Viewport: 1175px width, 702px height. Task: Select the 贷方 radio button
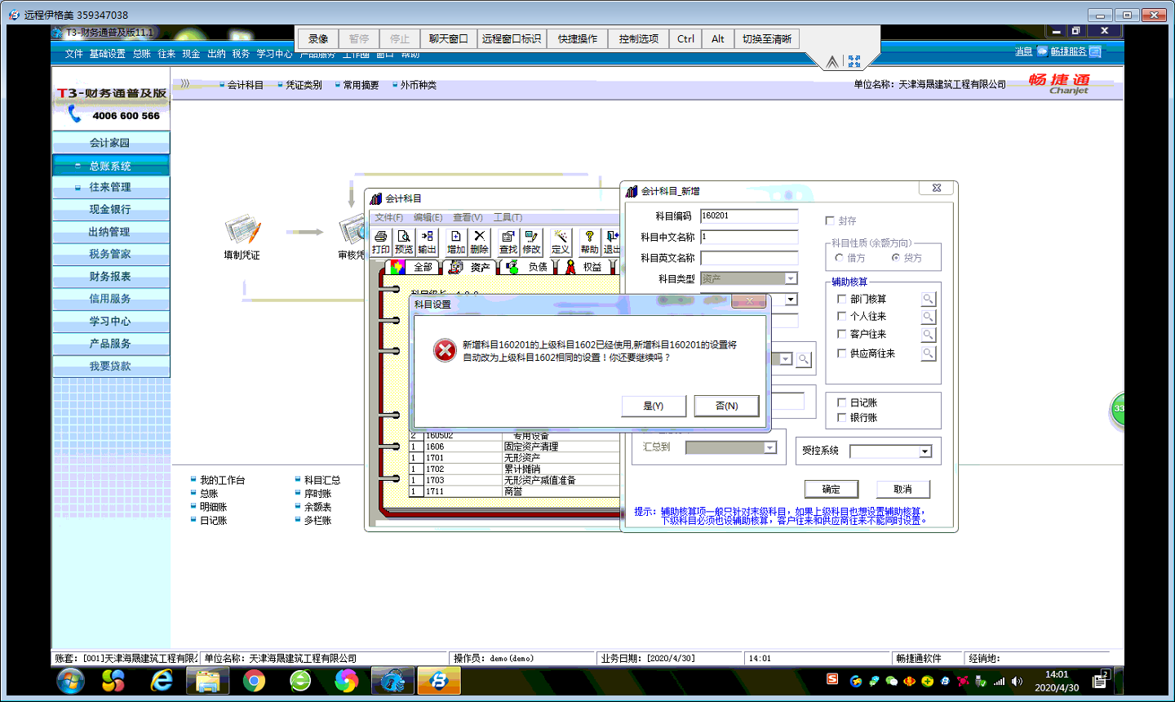click(896, 258)
